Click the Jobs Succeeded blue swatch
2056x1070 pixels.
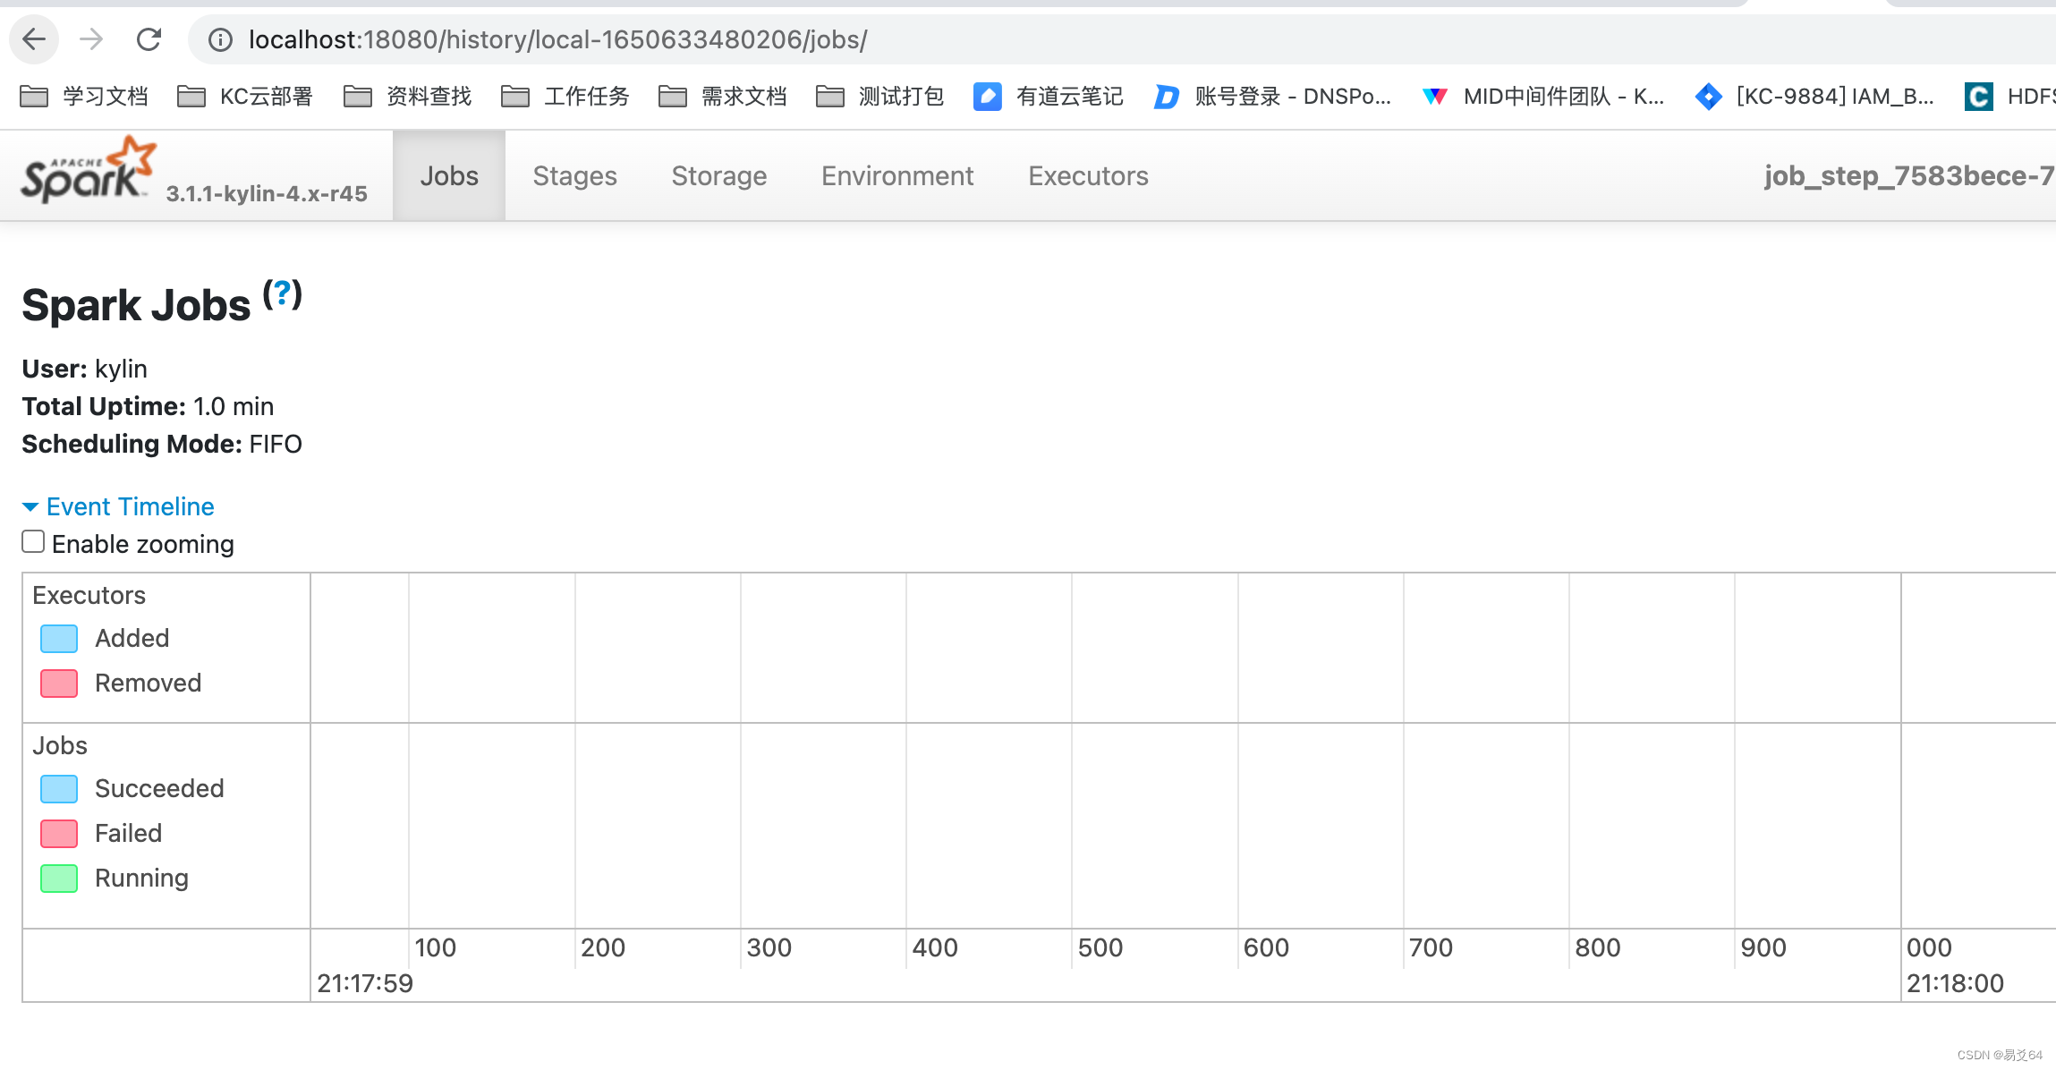[x=59, y=789]
